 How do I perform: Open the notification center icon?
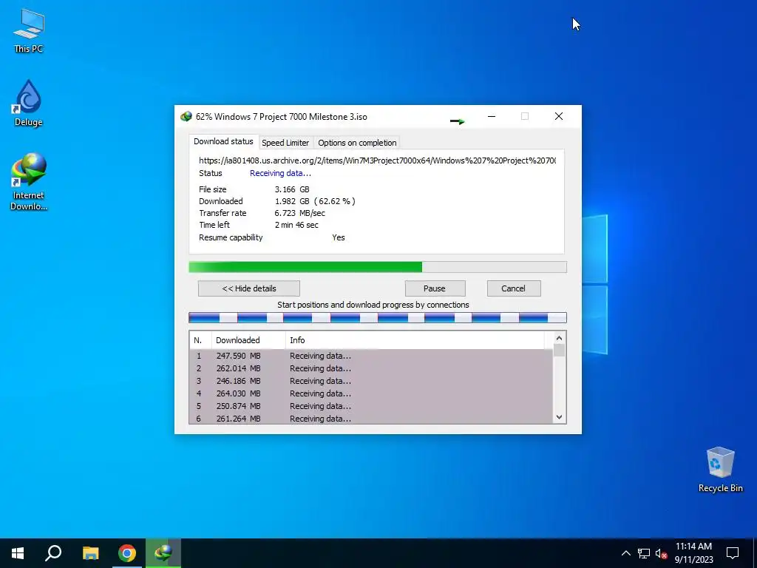click(x=733, y=553)
